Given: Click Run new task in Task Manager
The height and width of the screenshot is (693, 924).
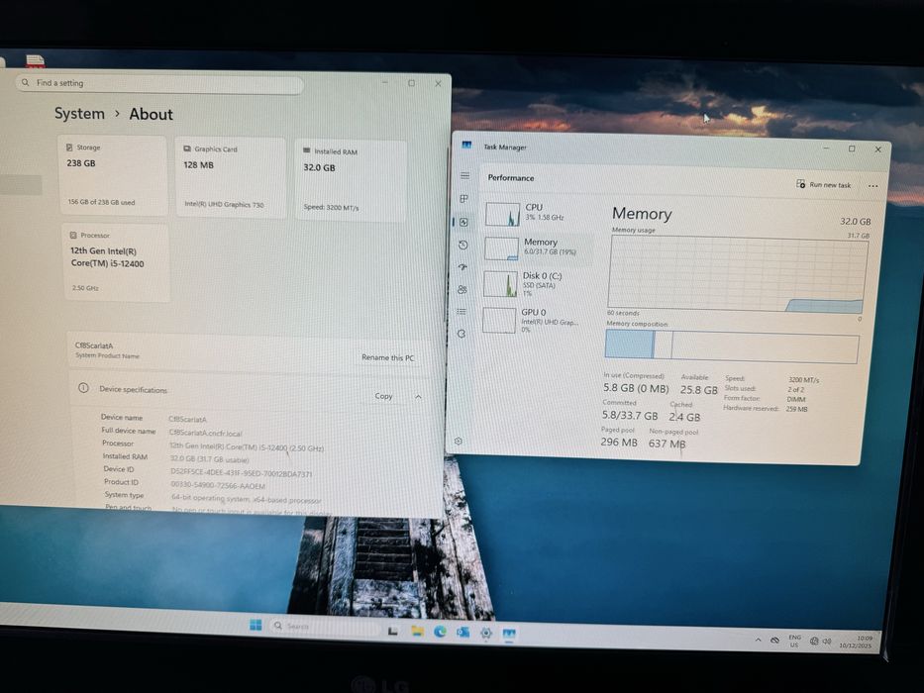Looking at the screenshot, I should [x=824, y=184].
